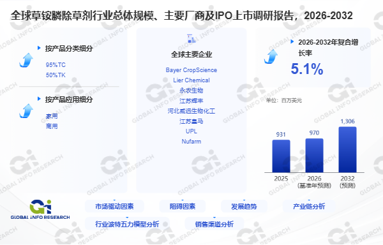Click the 2032 (预测) axis label

348,182
